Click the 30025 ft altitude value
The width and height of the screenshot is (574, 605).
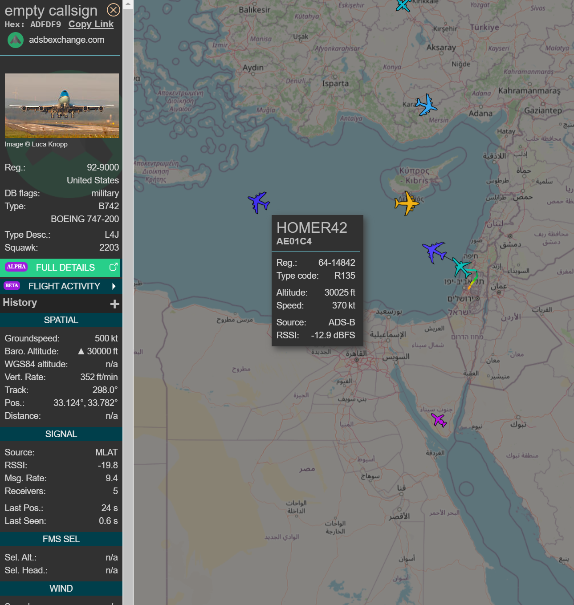(340, 292)
